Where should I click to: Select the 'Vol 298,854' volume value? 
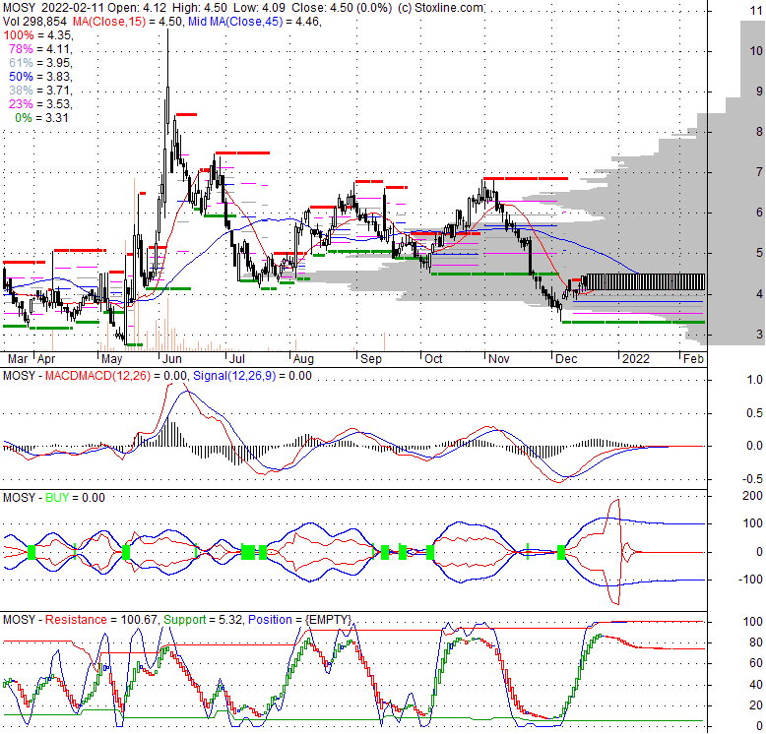pyautogui.click(x=35, y=22)
